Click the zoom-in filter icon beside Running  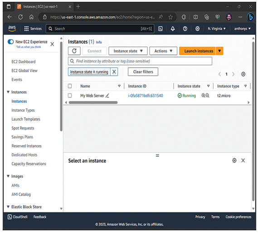(204, 96)
